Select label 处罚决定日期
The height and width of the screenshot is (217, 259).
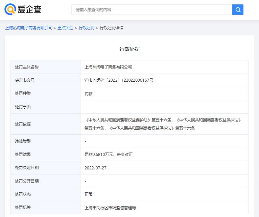[27, 167]
